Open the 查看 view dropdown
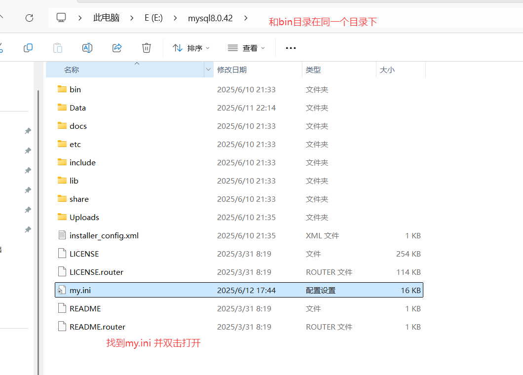This screenshot has width=523, height=375. pos(247,48)
